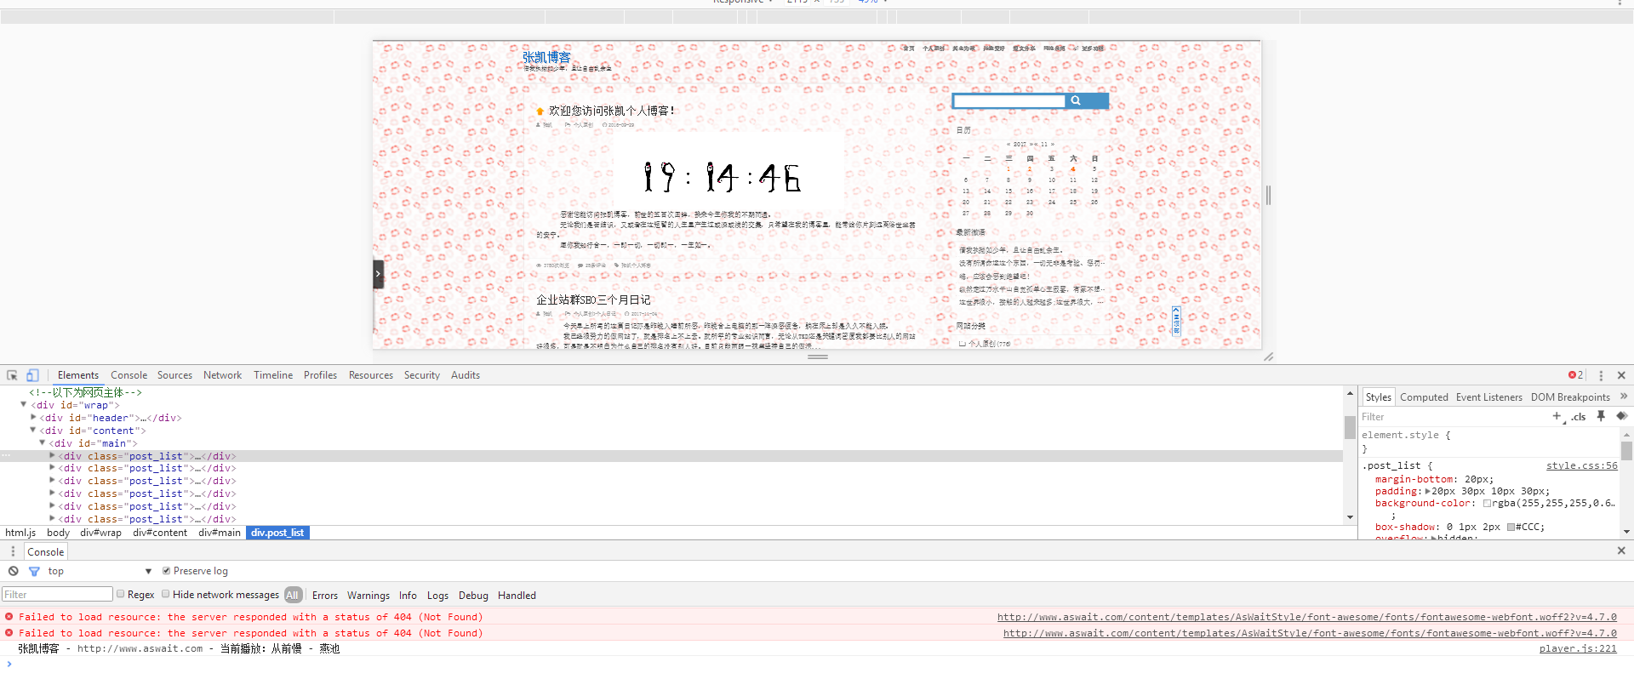Open the style.css:56 source link
The width and height of the screenshot is (1634, 696).
pyautogui.click(x=1581, y=465)
